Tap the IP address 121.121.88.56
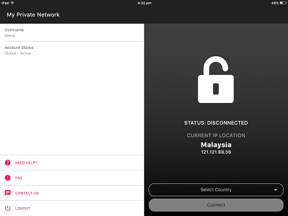The height and width of the screenshot is (216, 288). 216,152
